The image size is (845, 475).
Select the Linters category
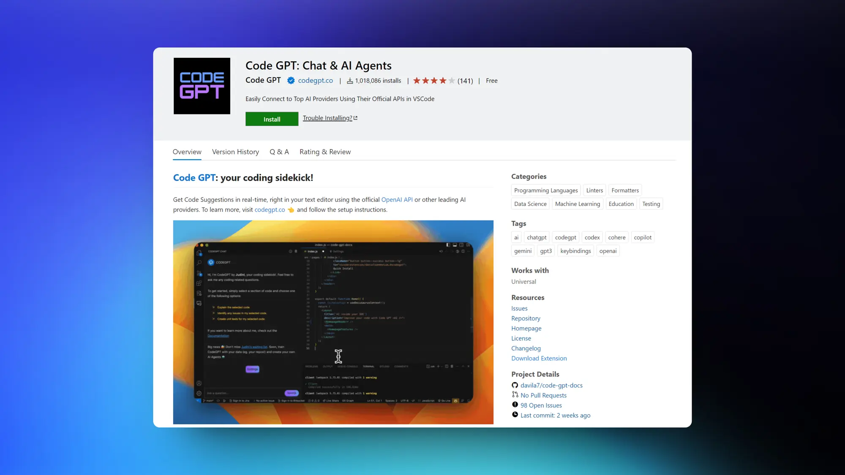point(594,190)
